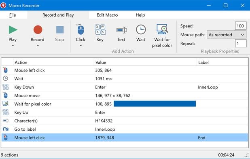Click the InnerLoop label of Key Down row

point(208,87)
